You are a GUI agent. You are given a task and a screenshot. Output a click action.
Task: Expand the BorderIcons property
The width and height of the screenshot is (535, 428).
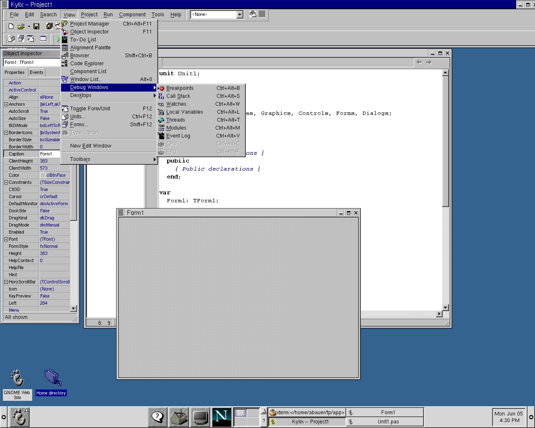click(6, 133)
